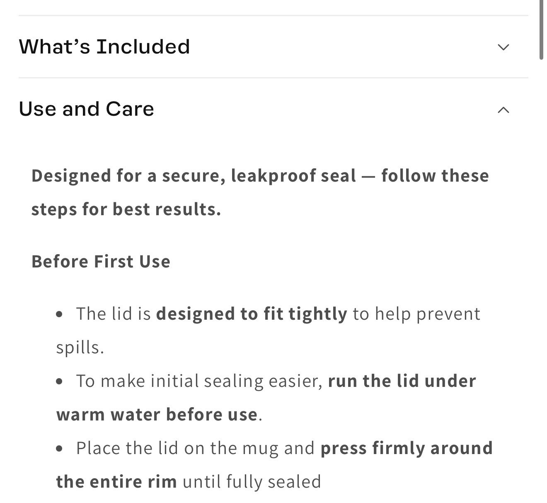Image resolution: width=547 pixels, height=503 pixels.
Task: Click the vertical scrollbar thumb
Action: (541, 30)
